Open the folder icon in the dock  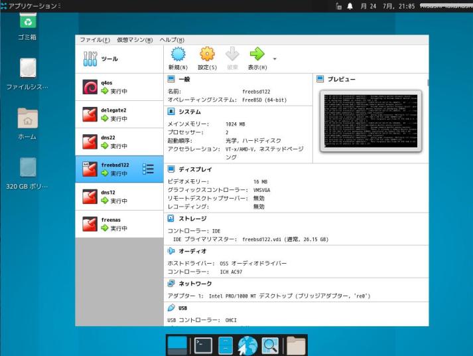[x=296, y=345]
